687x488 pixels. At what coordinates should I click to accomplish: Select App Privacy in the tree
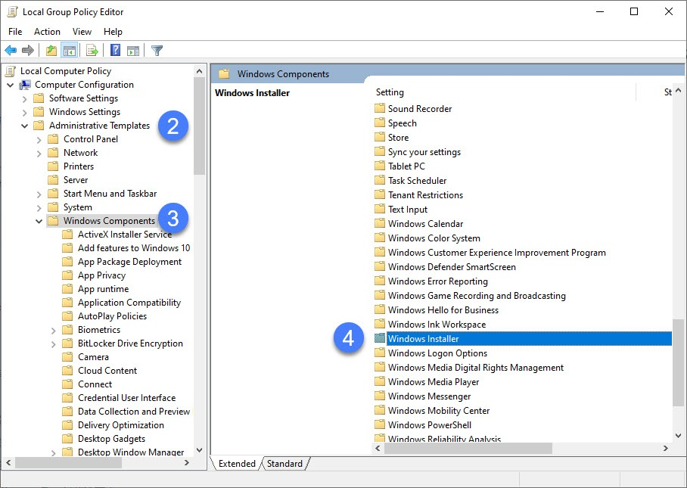coord(101,275)
